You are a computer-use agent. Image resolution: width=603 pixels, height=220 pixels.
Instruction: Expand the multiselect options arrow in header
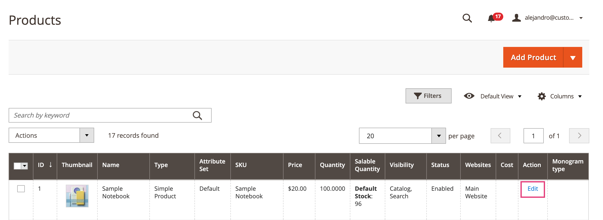tap(25, 166)
